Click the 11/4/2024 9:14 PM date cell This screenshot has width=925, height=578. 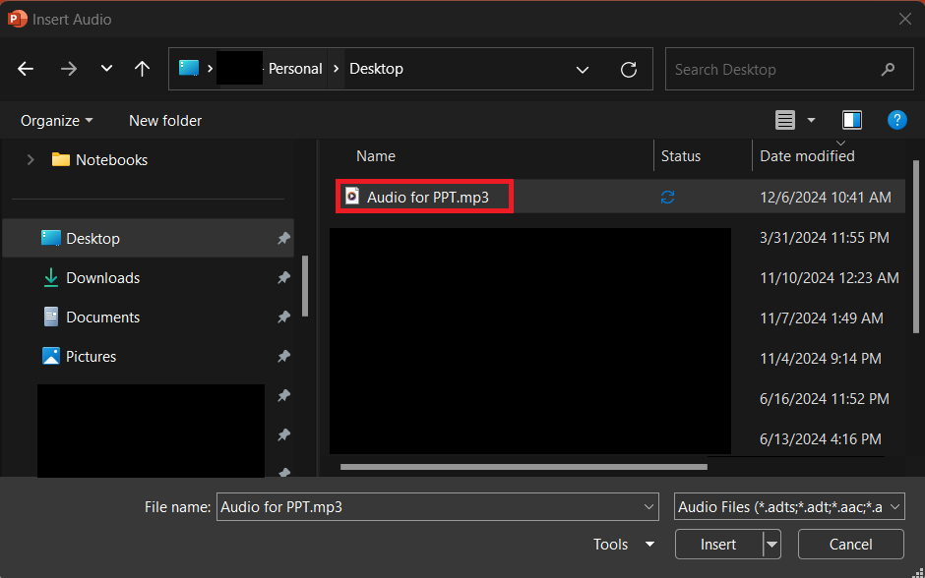coord(820,358)
